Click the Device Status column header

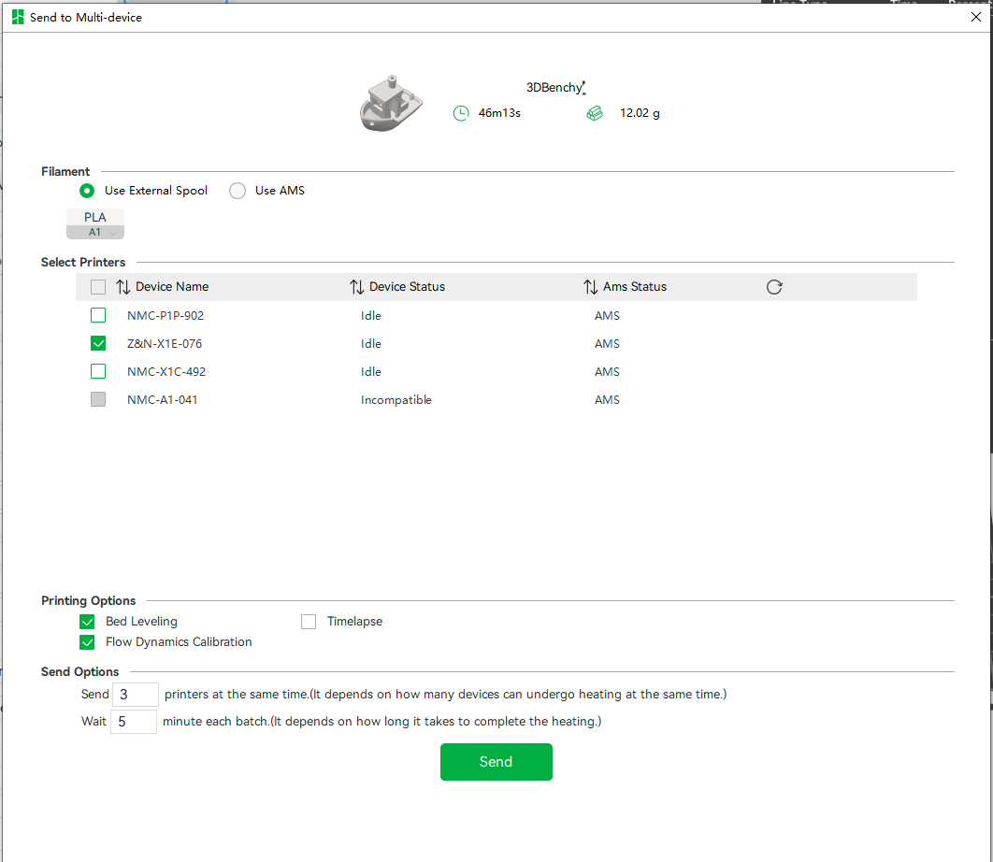click(x=408, y=287)
